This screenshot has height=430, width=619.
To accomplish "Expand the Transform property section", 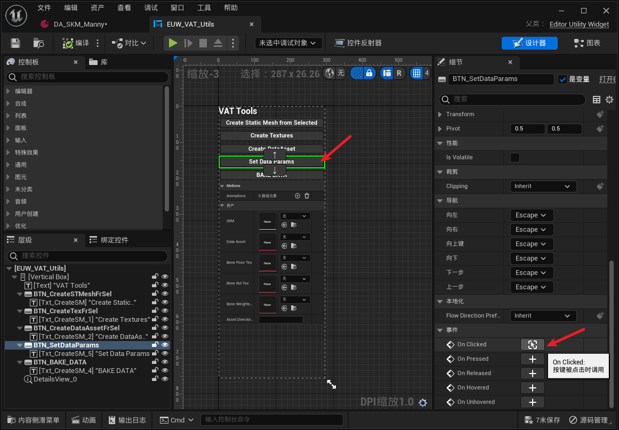I will (440, 115).
